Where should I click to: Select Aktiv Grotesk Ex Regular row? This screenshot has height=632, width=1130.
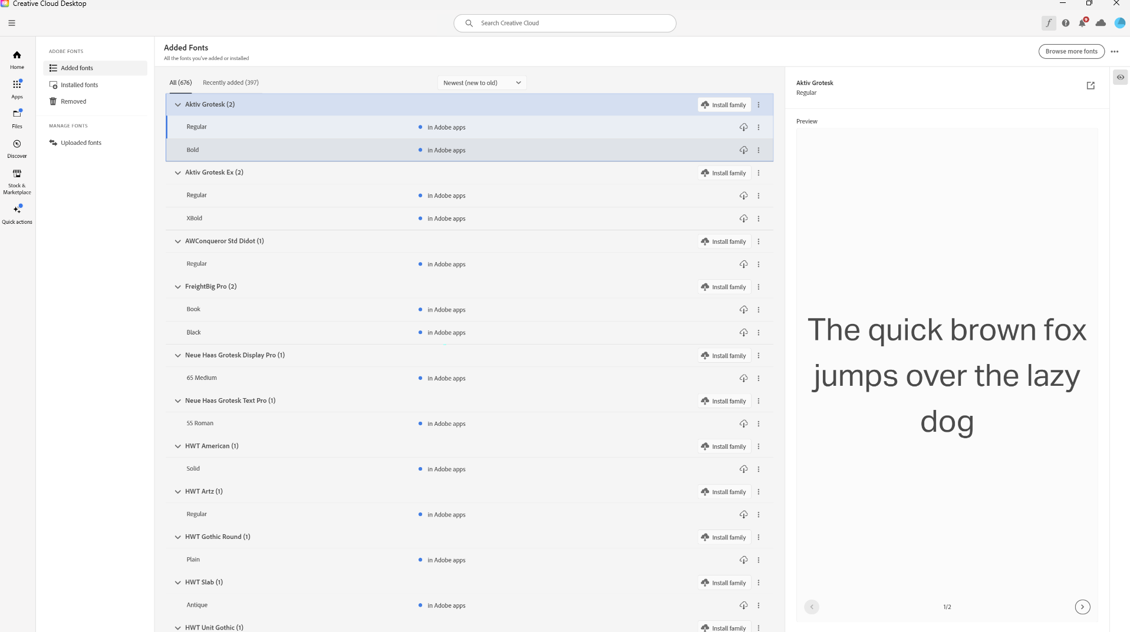point(469,196)
